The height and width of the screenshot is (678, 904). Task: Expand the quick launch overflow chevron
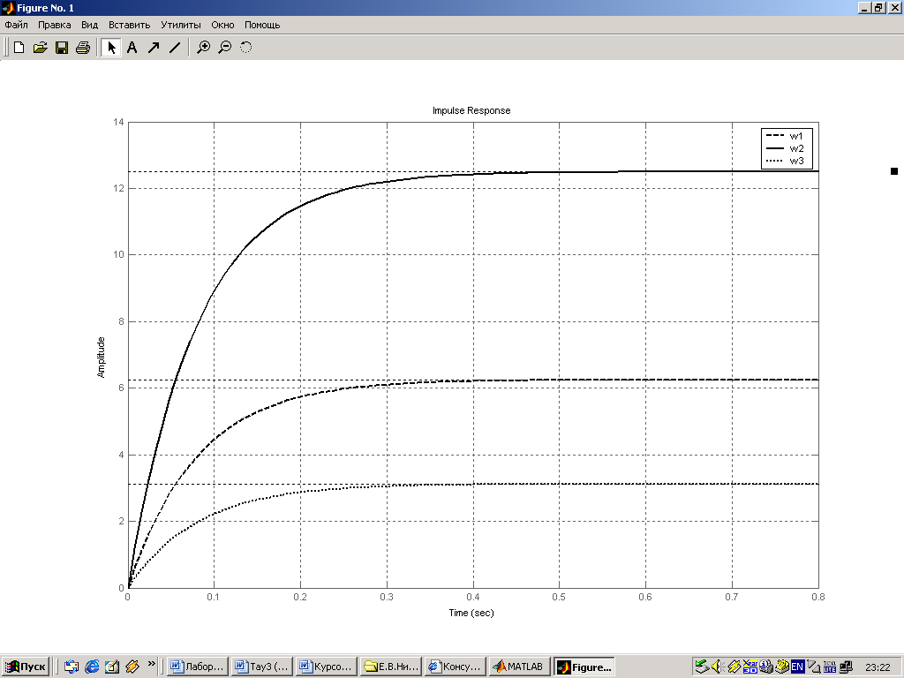click(152, 665)
